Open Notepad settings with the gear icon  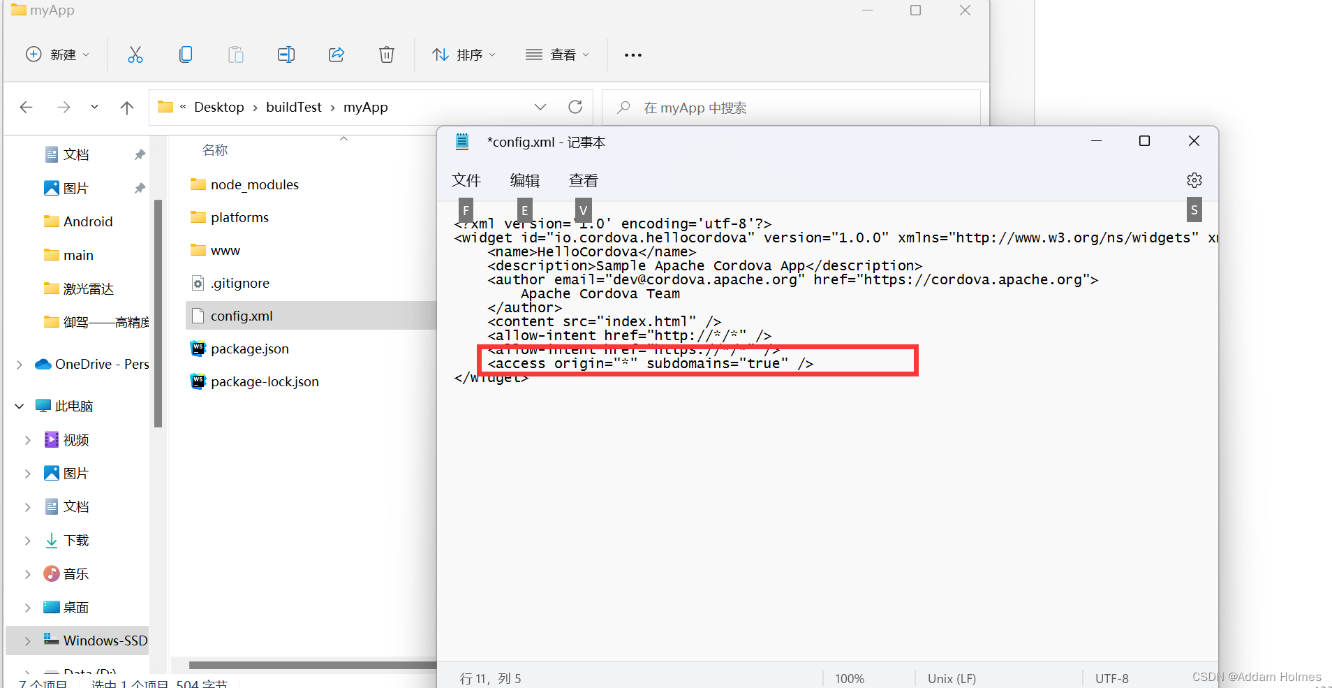(1194, 180)
